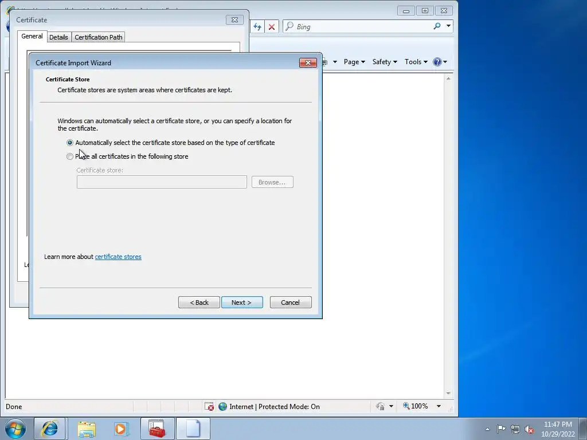Viewport: 587px width, 440px height.
Task: Click the Next button in wizard
Action: [242, 302]
